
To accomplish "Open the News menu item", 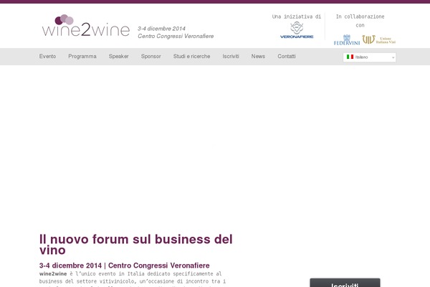I will tap(258, 56).
